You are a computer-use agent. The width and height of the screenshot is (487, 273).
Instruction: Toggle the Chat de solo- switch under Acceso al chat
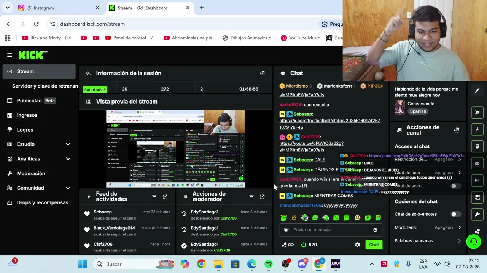(455, 186)
